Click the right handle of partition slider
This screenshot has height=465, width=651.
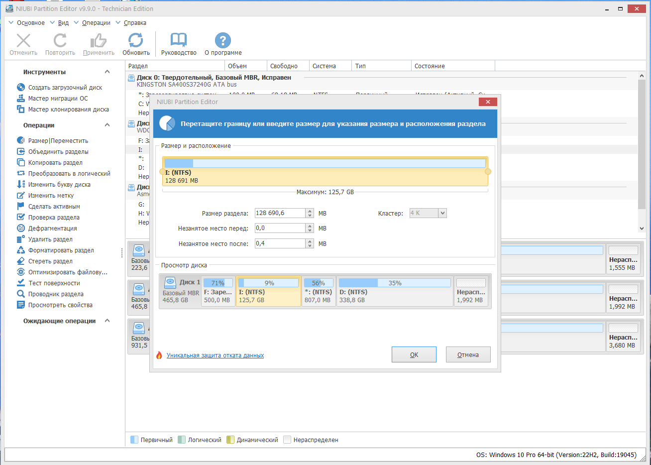tap(488, 172)
